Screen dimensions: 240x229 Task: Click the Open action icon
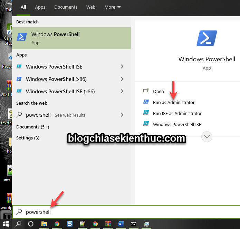pos(146,91)
